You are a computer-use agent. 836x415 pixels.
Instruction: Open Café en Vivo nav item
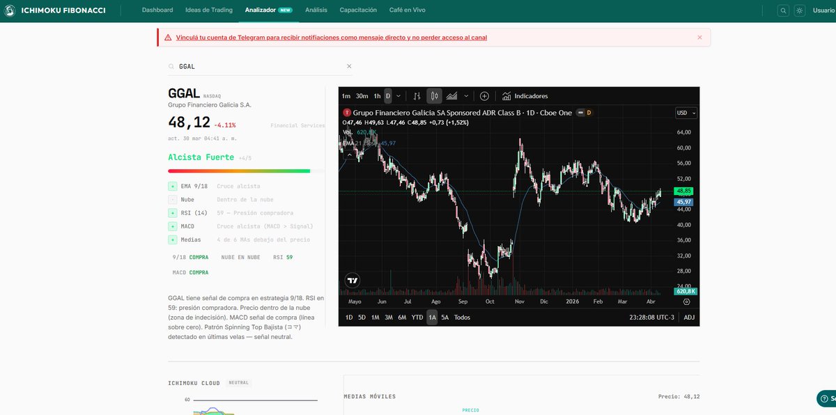[407, 10]
